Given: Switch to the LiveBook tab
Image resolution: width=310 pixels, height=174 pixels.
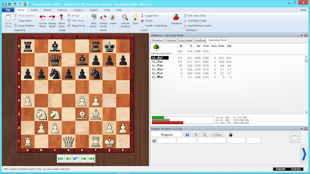Looking at the screenshot, I should [x=200, y=41].
